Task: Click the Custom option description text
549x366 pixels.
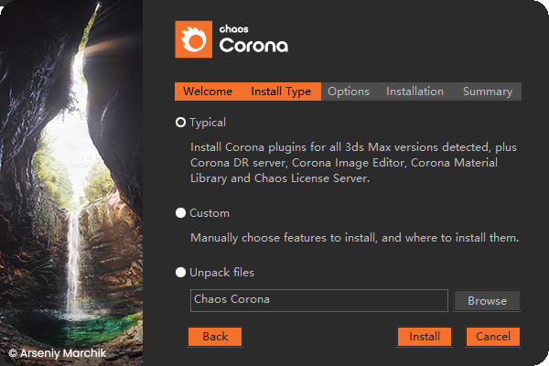Action: (x=354, y=238)
